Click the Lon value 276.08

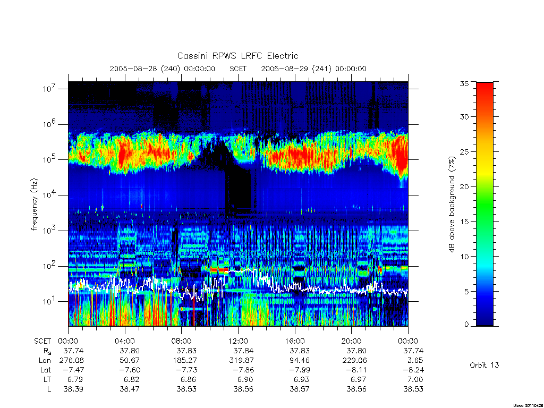(72, 361)
